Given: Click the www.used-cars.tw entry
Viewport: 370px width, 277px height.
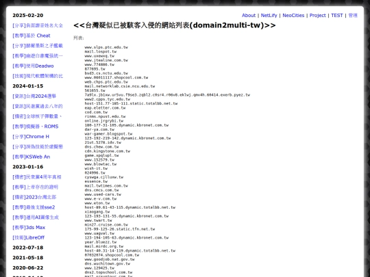Looking at the screenshot, I should tap(103, 194).
